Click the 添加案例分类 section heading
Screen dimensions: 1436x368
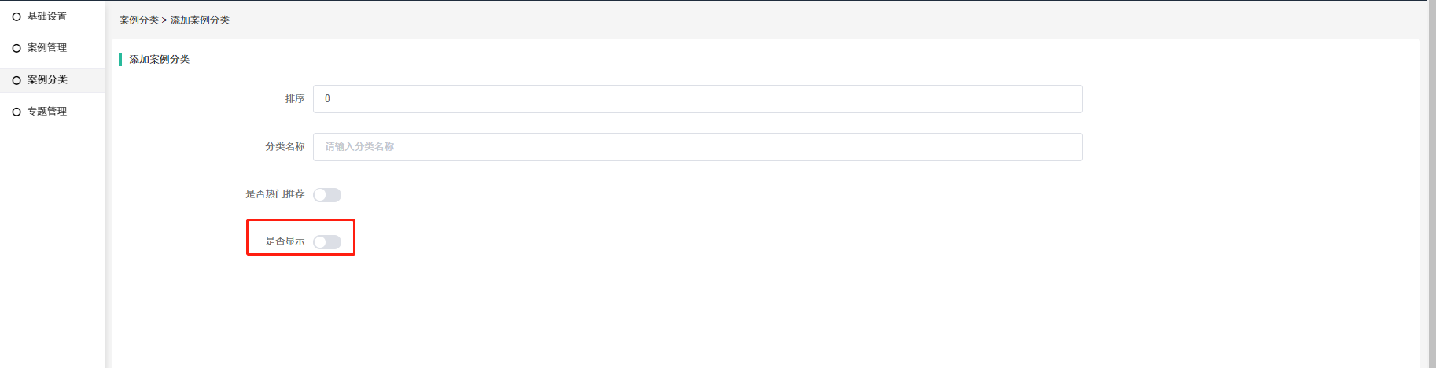pos(159,60)
